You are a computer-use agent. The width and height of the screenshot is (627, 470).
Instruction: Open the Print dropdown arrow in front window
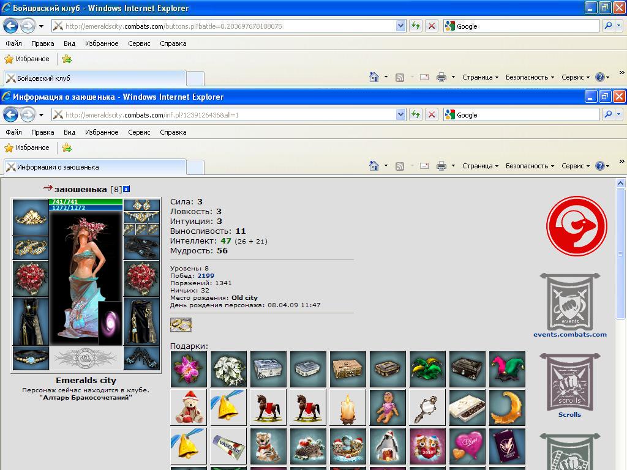click(x=453, y=165)
